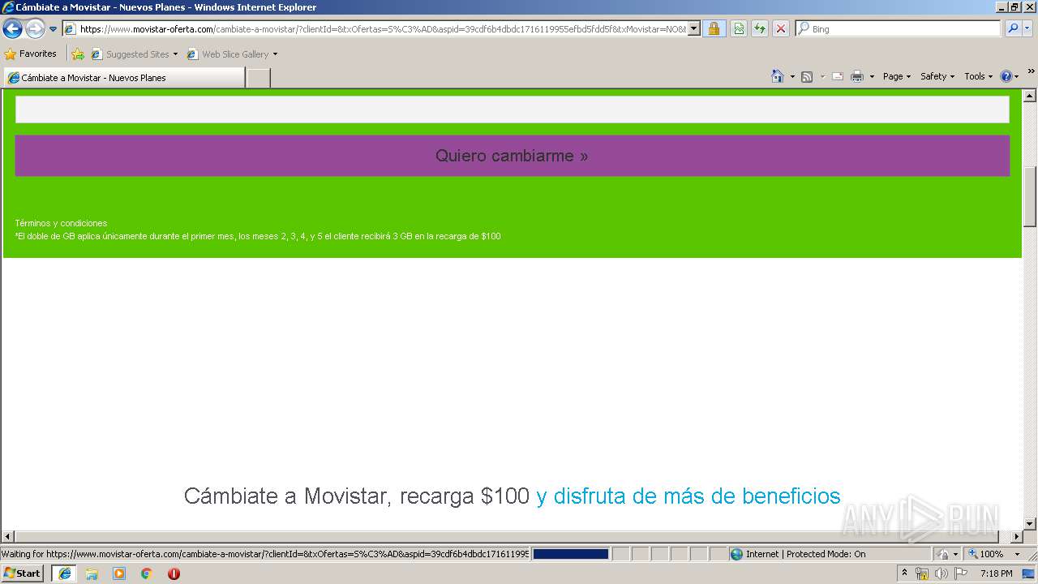This screenshot has height=584, width=1038.
Task: Open Web Slice Gallery link
Action: tap(229, 54)
